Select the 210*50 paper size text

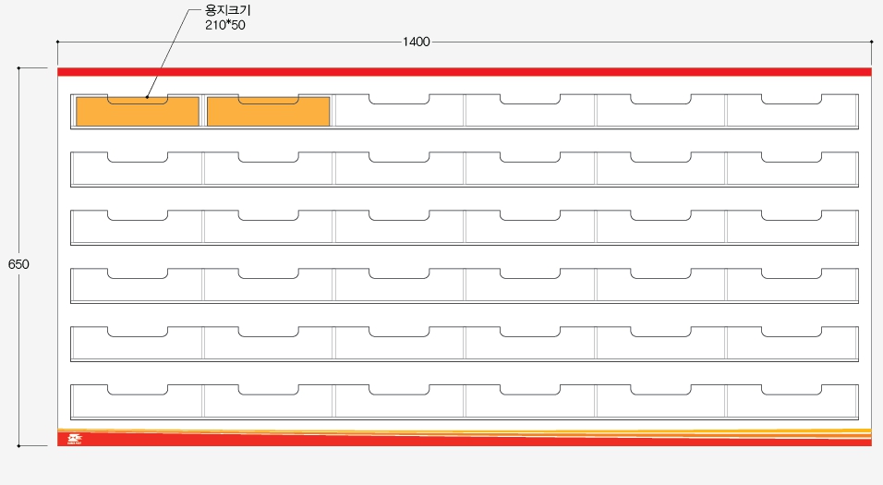(225, 25)
